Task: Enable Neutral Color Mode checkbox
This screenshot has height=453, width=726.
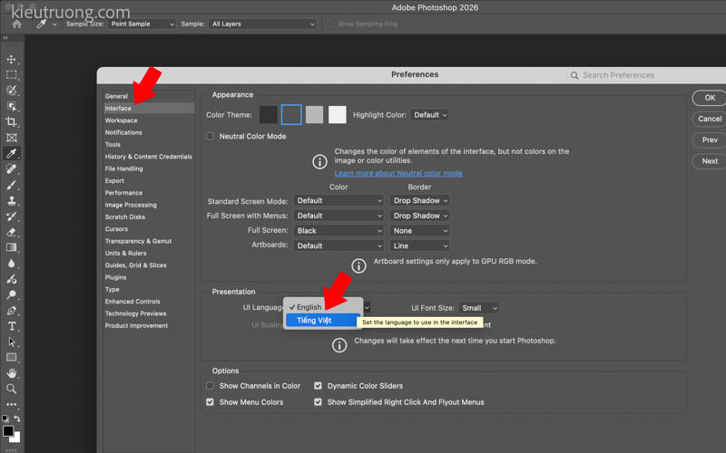Action: 211,137
